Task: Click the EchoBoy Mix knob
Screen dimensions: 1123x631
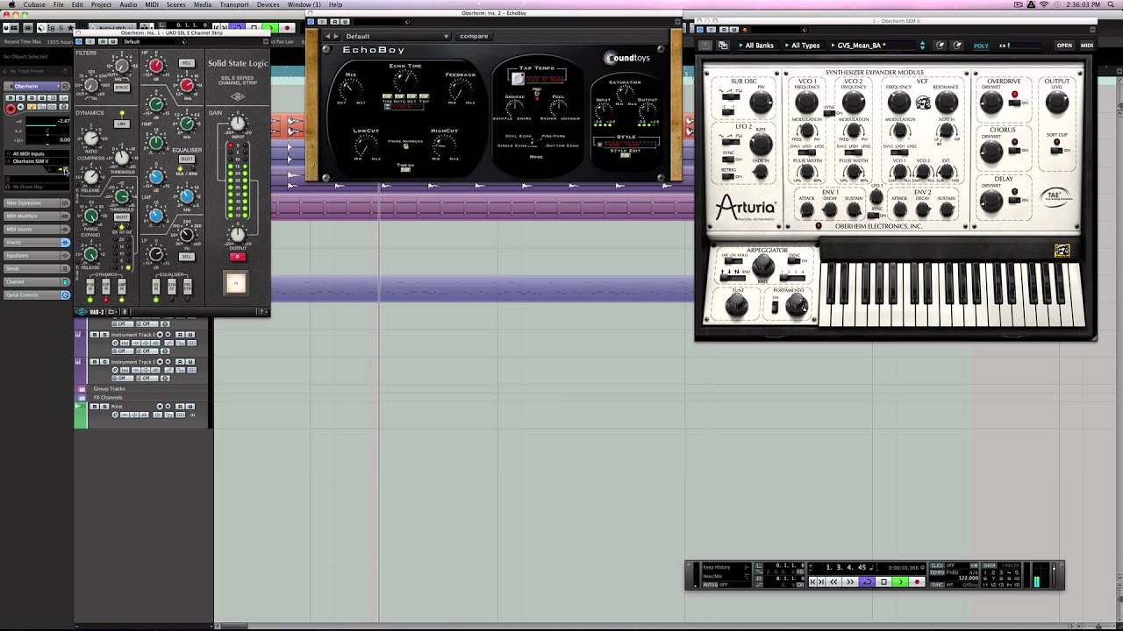Action: (x=350, y=89)
